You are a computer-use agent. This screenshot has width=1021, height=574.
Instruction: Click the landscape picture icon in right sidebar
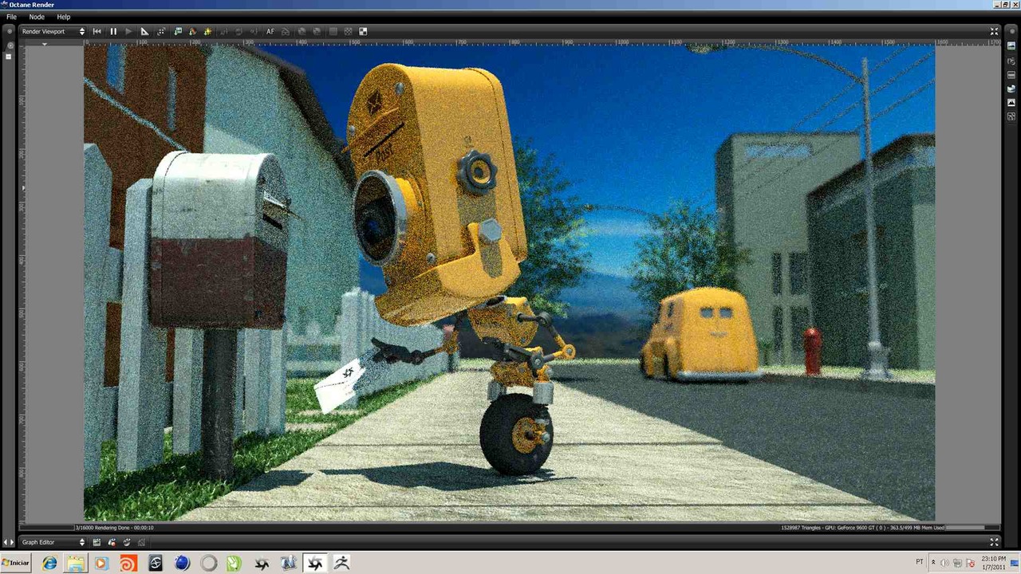1011,45
